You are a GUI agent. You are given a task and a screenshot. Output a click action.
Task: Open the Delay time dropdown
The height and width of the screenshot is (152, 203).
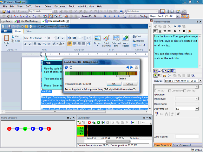tap(197, 109)
